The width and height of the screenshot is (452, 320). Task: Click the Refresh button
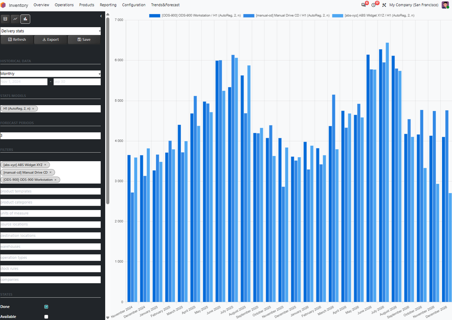coord(17,40)
